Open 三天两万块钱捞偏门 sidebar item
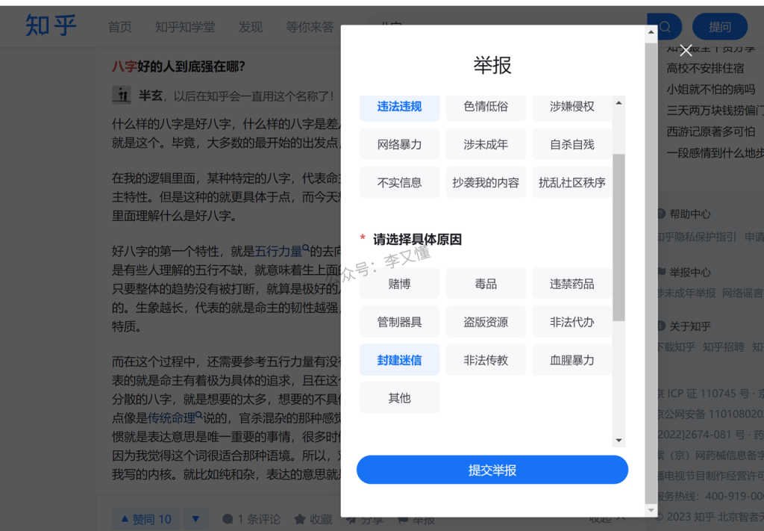764x531 pixels. (715, 111)
